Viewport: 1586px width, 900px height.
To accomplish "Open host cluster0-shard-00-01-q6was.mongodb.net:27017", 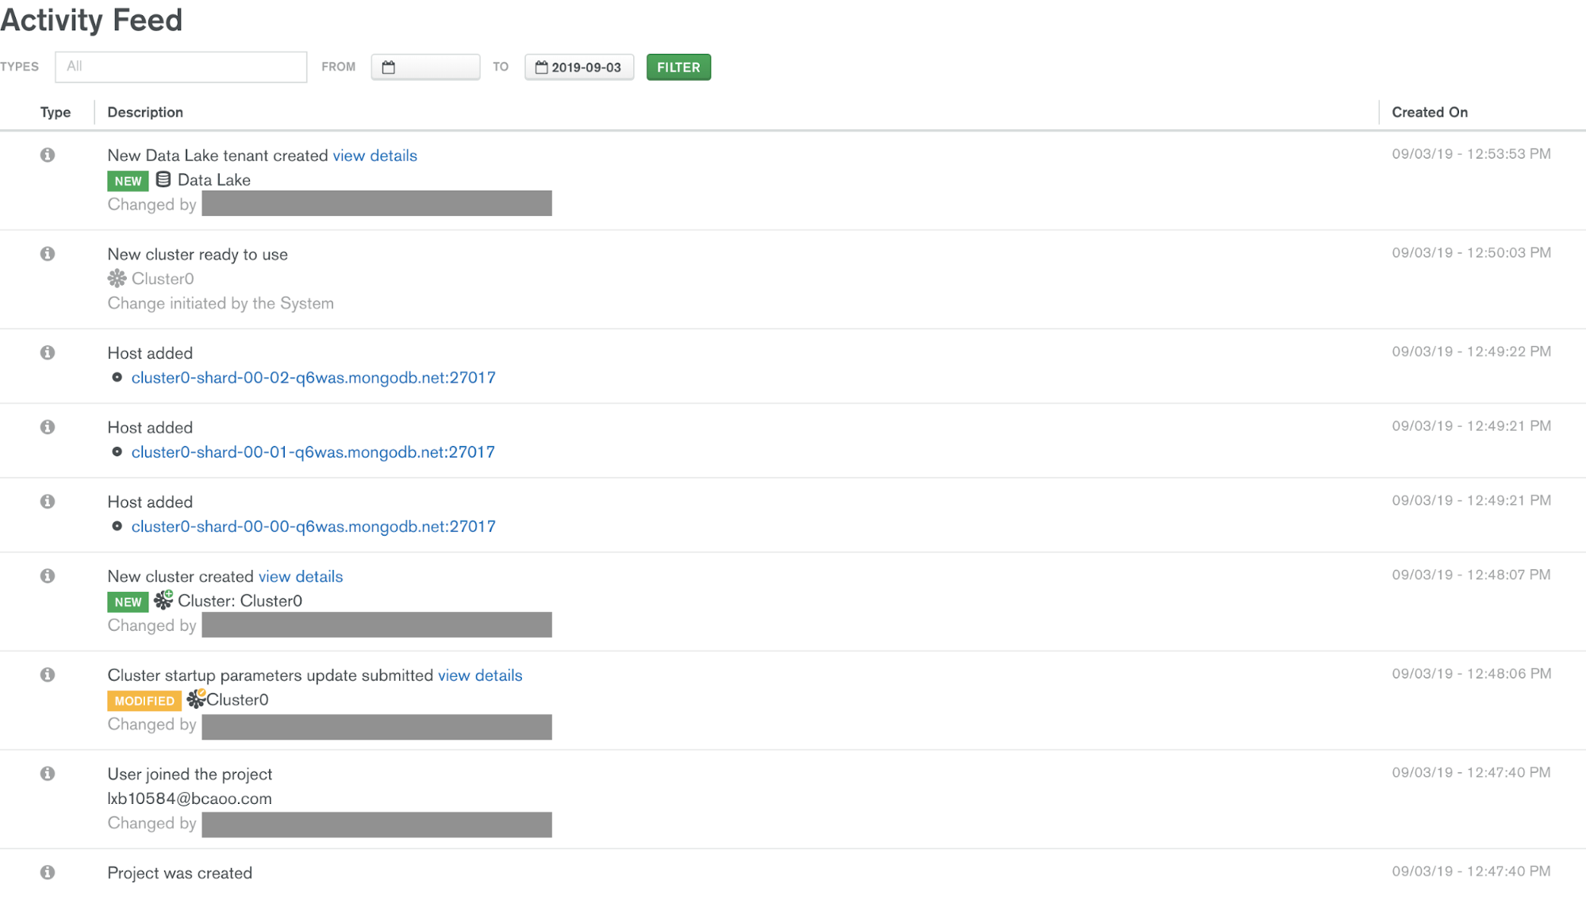I will [313, 452].
